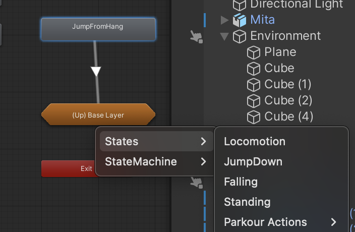
Task: Click the Cube (1) object icon
Action: pyautogui.click(x=253, y=84)
